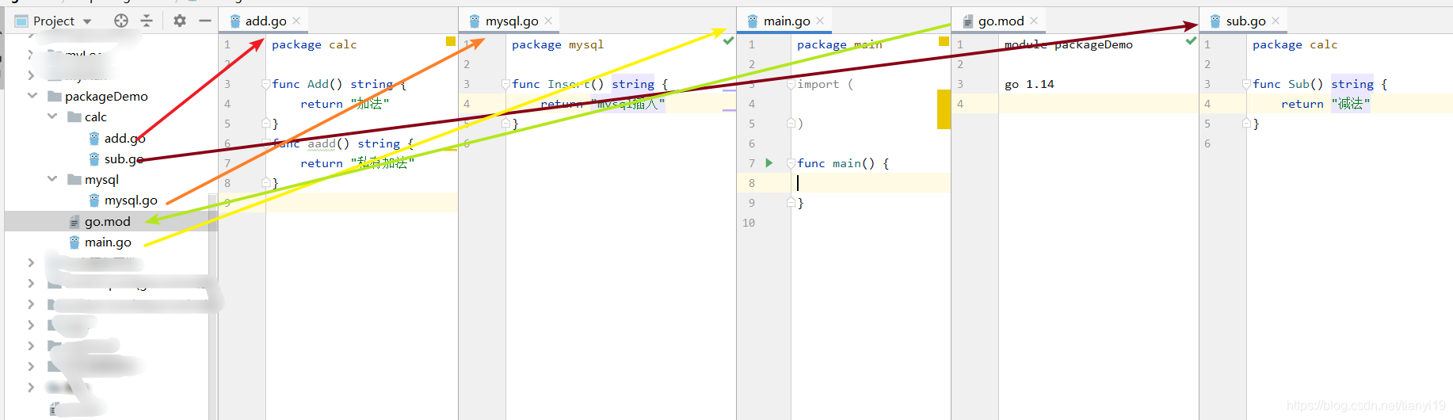This screenshot has height=420, width=1453.
Task: Click the add.go file icon in tree
Action: click(x=94, y=138)
